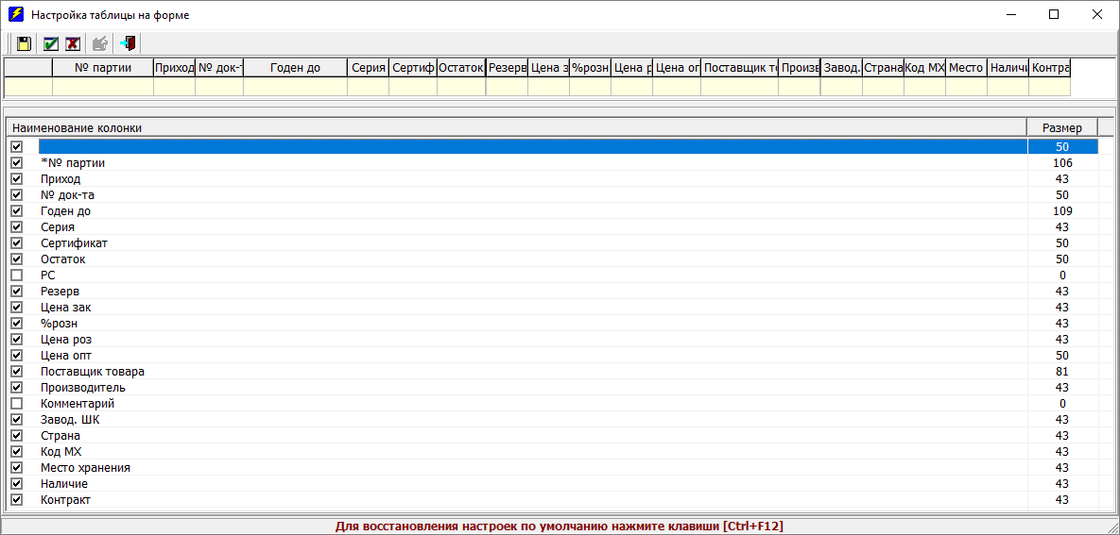Click the Размер list header

(1061, 127)
